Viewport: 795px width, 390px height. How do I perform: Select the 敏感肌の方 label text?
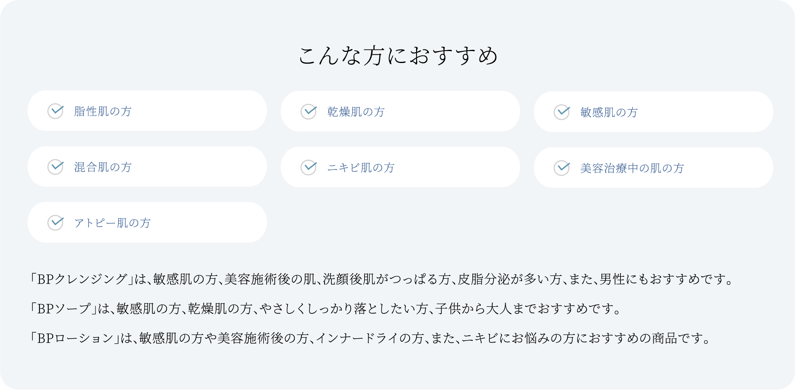tap(609, 112)
